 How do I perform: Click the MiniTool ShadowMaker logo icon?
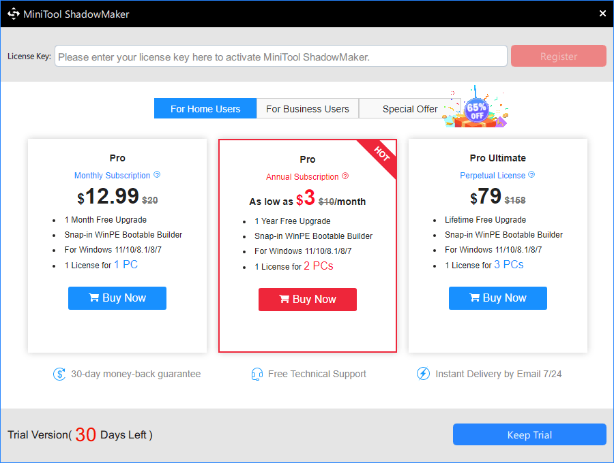13,13
